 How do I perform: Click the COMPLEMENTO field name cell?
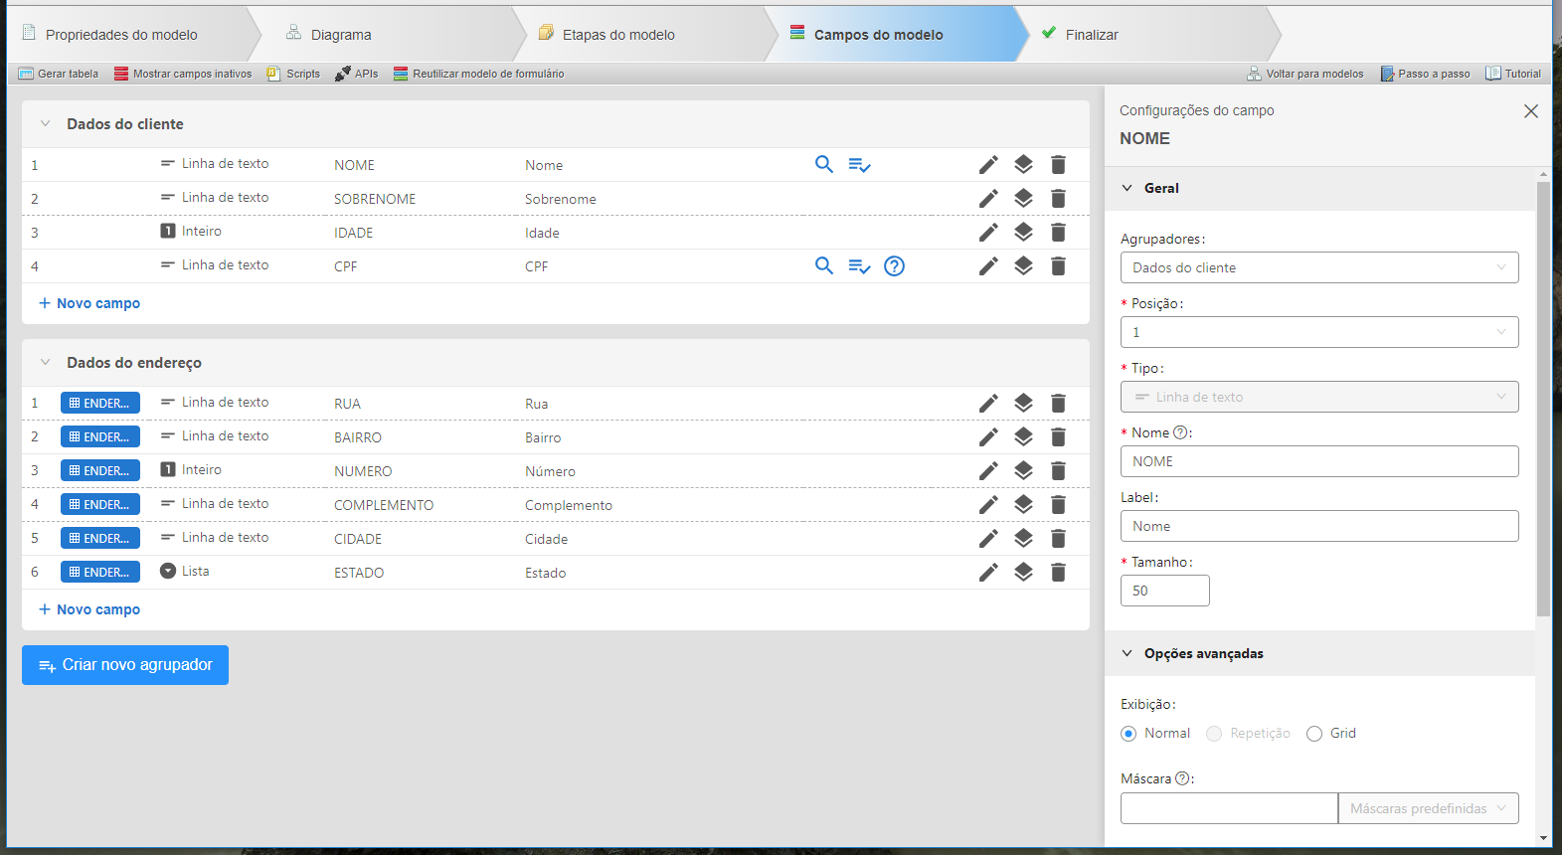point(384,505)
